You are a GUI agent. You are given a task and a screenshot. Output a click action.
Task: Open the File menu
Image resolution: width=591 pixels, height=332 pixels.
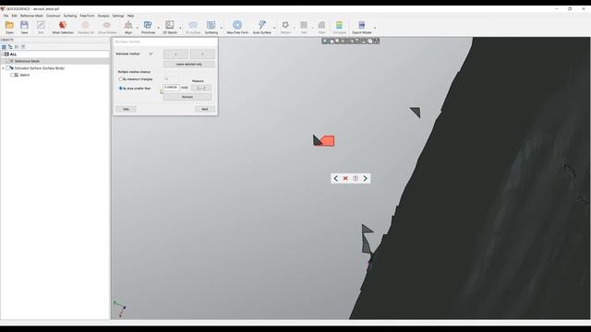click(x=6, y=16)
